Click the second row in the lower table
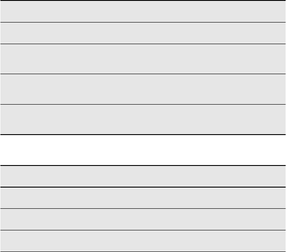Screen dimensions: 286x252 point(143,198)
